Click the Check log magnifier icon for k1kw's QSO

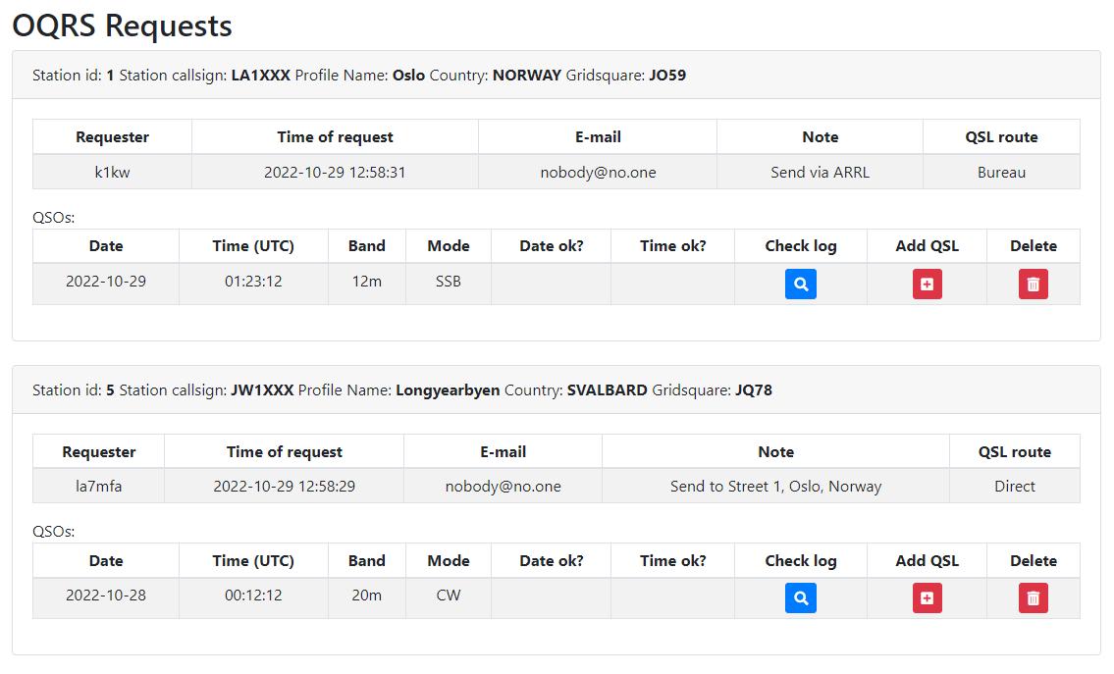800,284
